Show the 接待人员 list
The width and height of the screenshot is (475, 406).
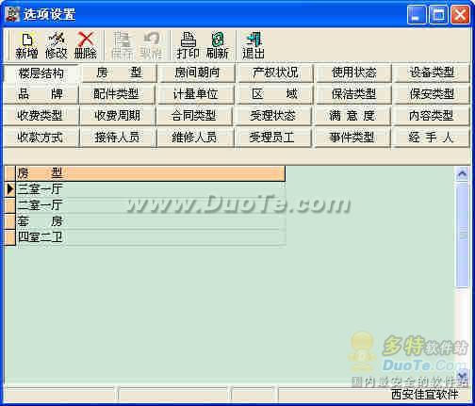coord(117,138)
